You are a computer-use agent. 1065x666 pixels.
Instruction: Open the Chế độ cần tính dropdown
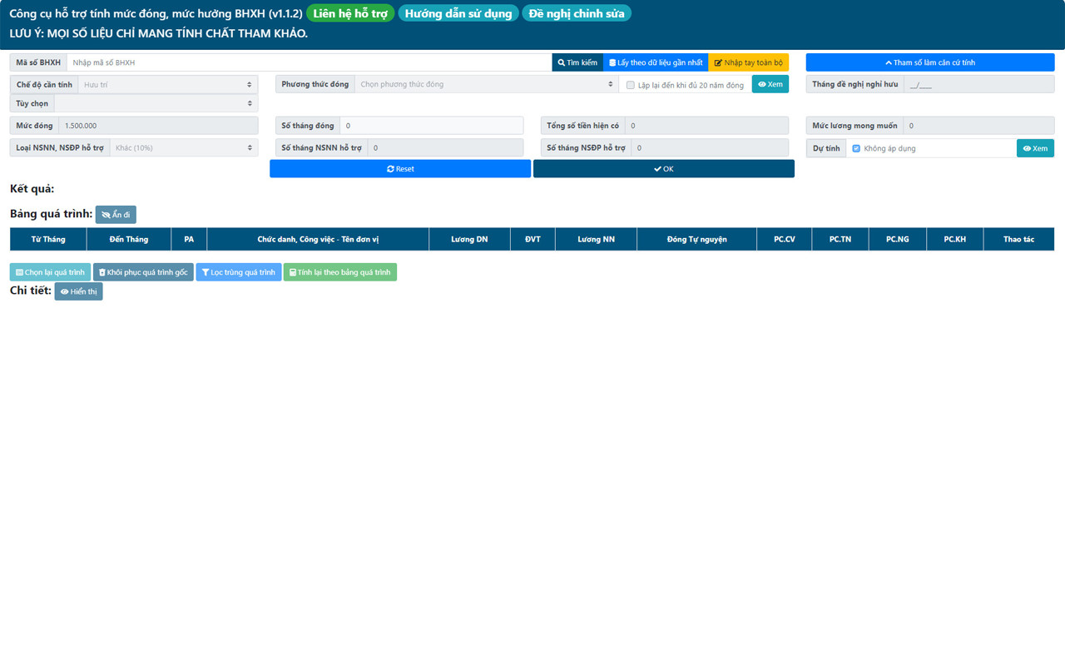pos(168,84)
